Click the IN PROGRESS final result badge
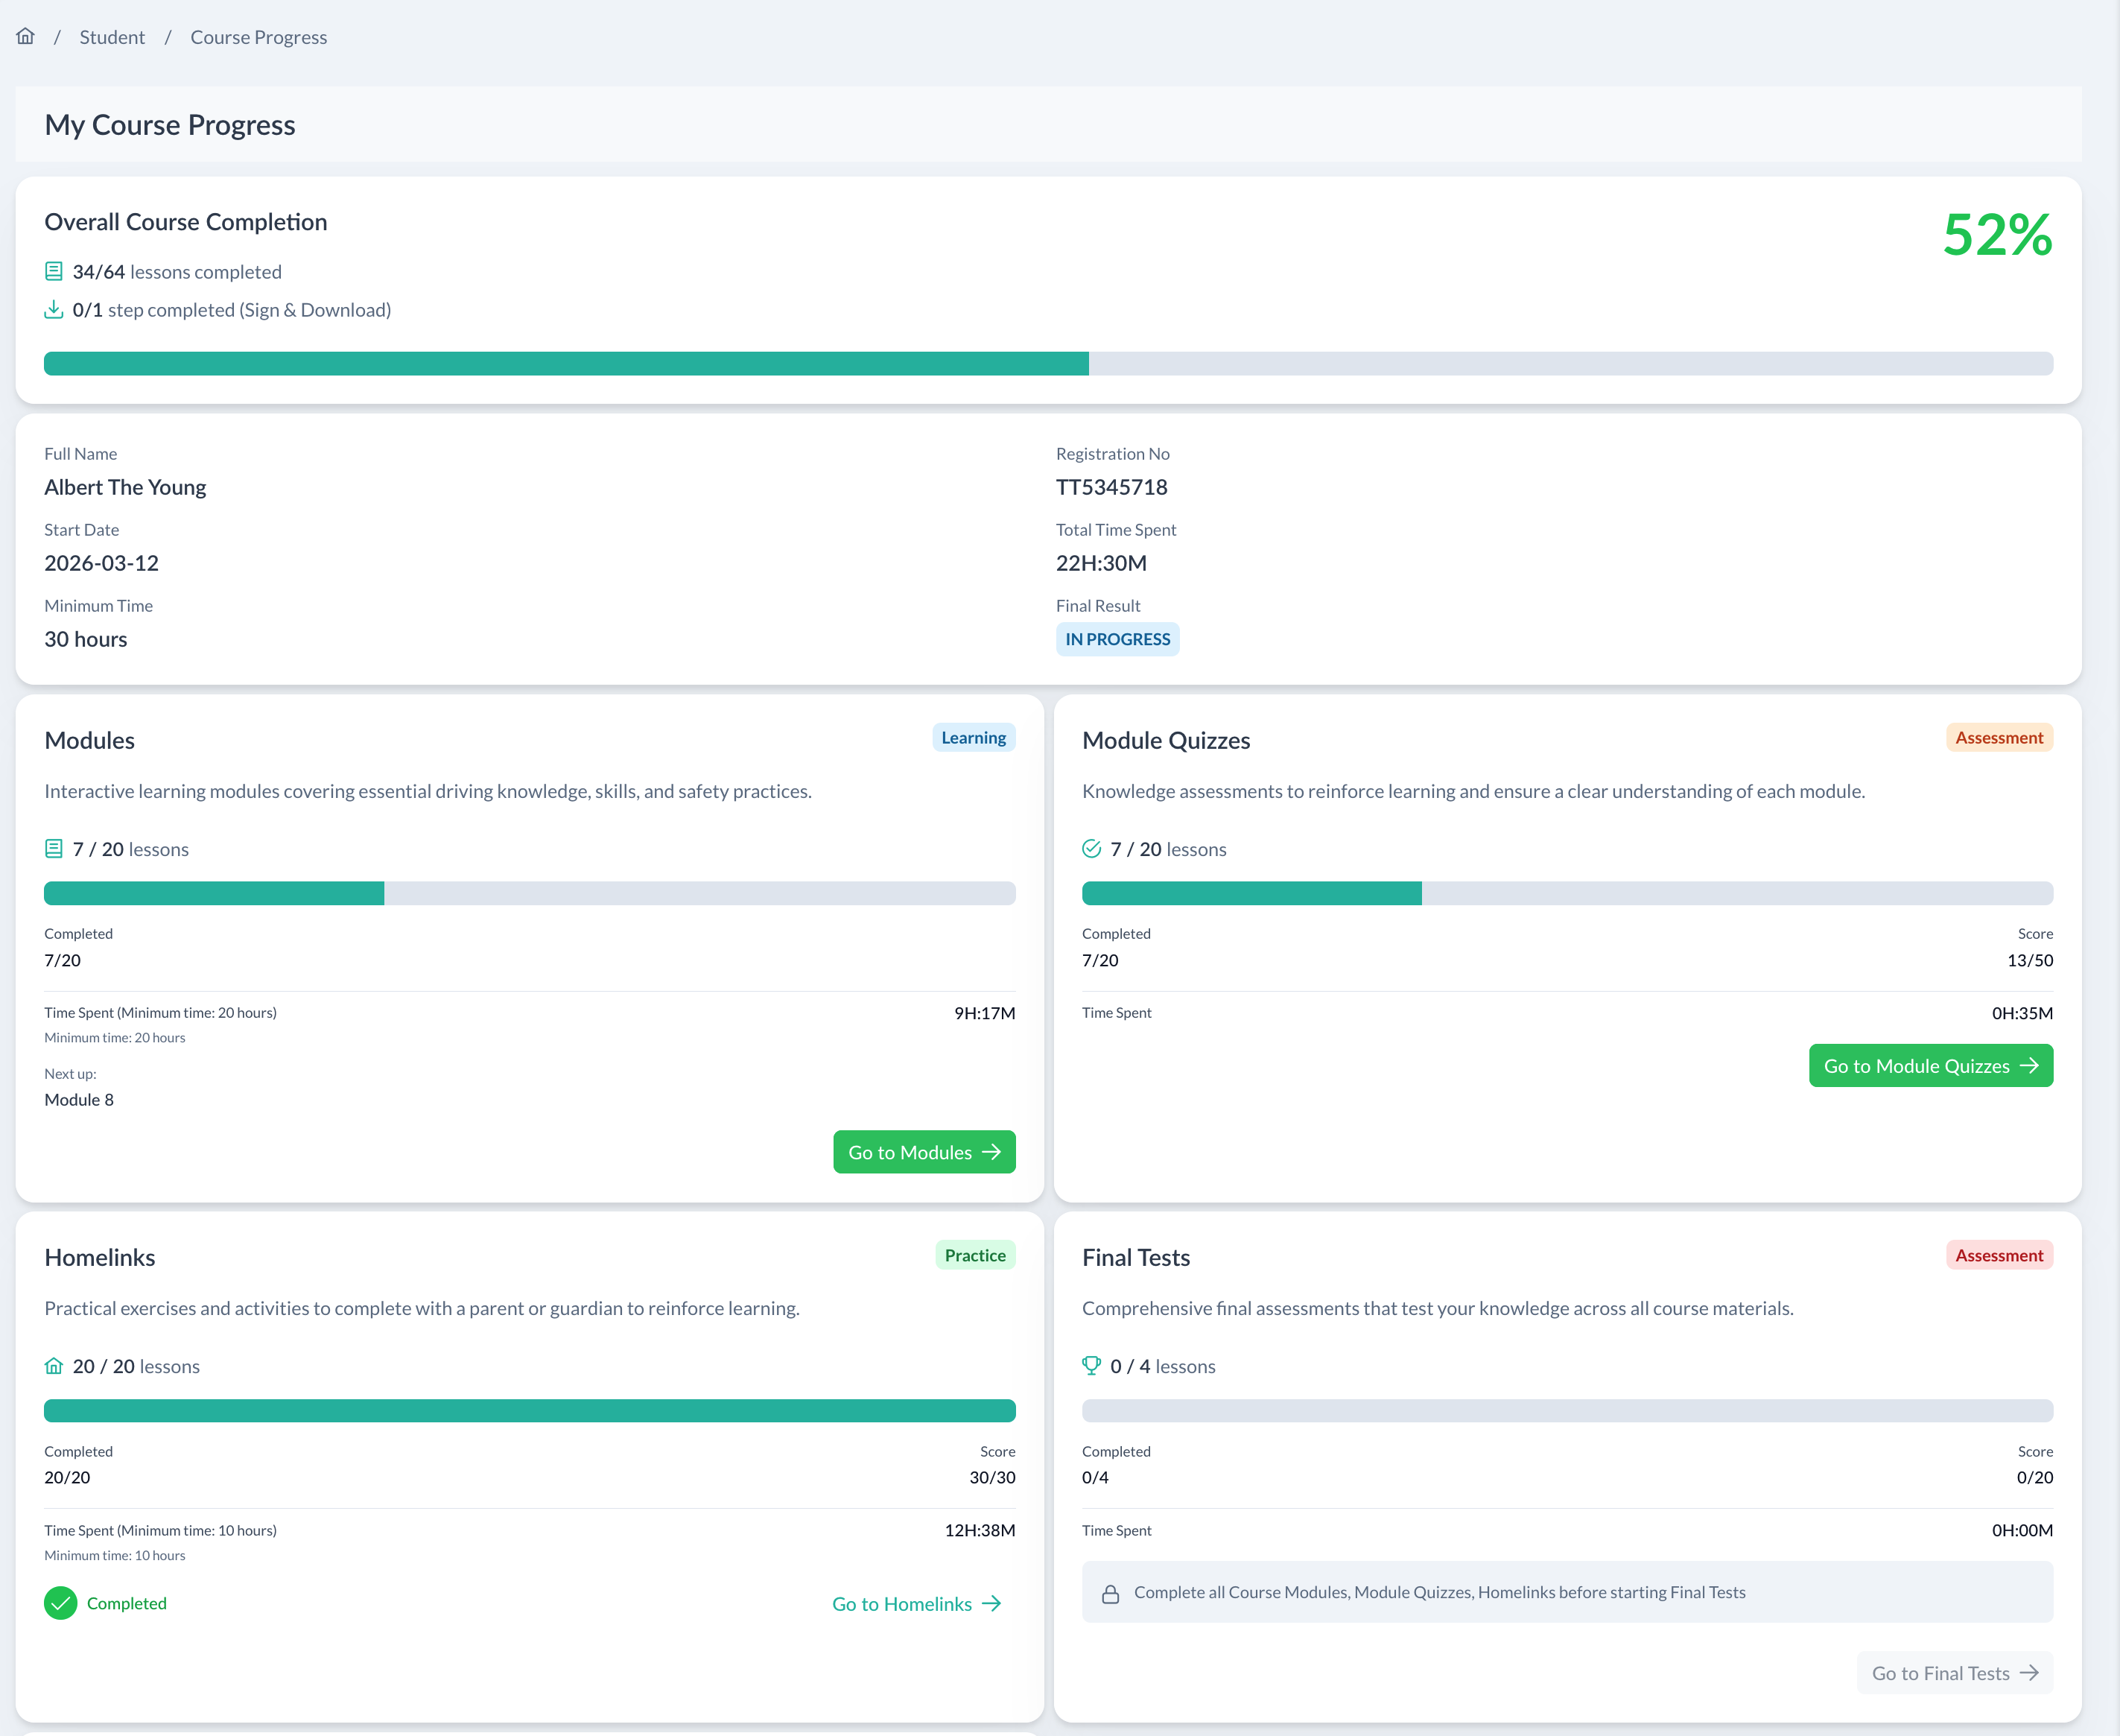The width and height of the screenshot is (2120, 1736). click(x=1117, y=639)
